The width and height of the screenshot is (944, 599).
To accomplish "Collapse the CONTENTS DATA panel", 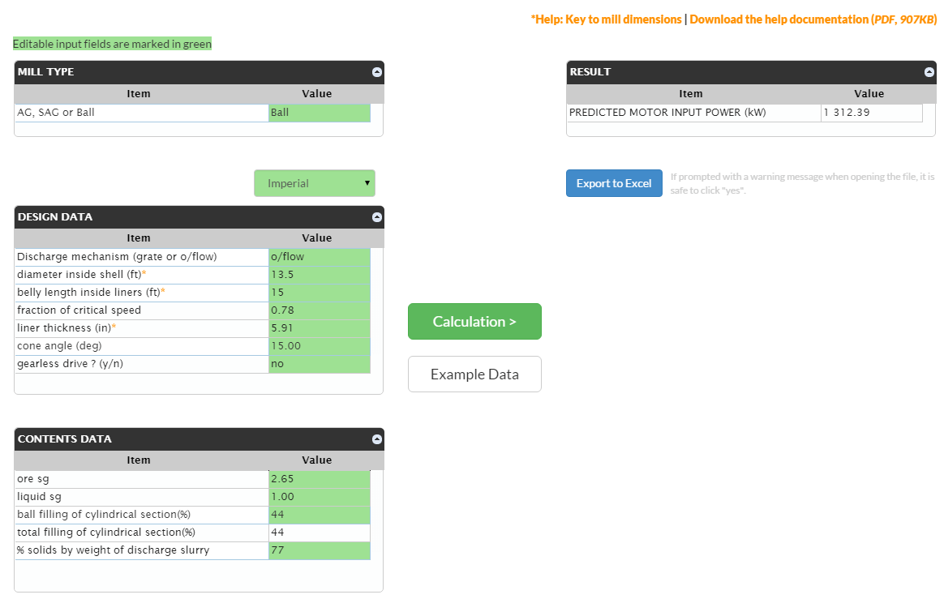I will click(376, 439).
